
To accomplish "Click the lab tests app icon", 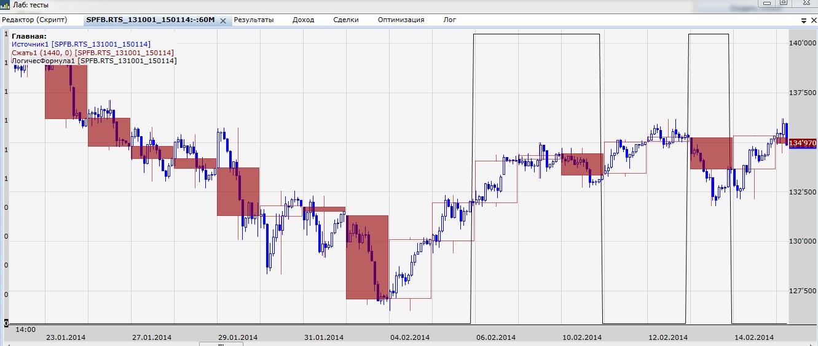I will coord(6,4).
